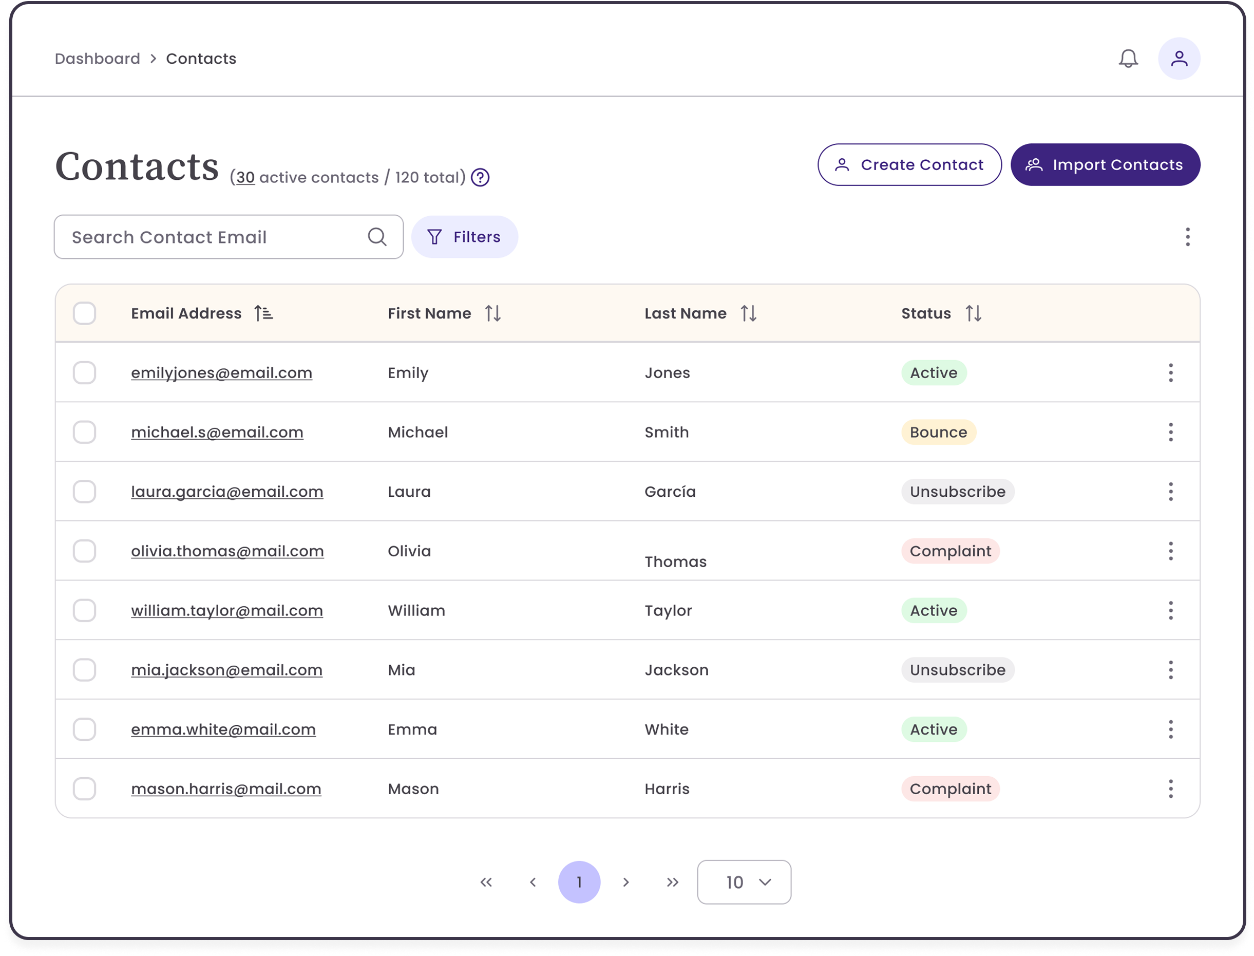The width and height of the screenshot is (1254, 956).
Task: Open the notification bell
Action: [1129, 58]
